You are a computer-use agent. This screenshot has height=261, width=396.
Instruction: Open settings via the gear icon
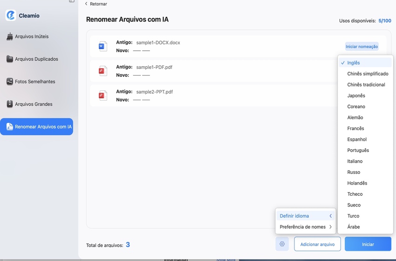pos(282,244)
